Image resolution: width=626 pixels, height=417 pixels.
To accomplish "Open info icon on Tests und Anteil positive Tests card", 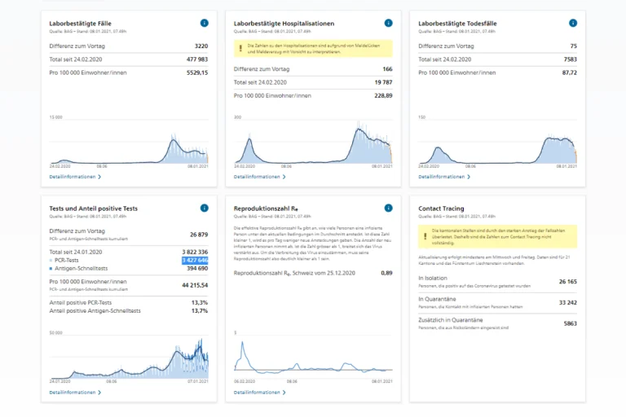I will point(204,208).
